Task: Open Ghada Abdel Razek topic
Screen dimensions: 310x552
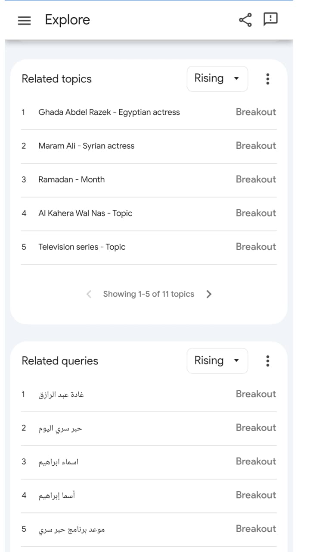Action: point(109,112)
